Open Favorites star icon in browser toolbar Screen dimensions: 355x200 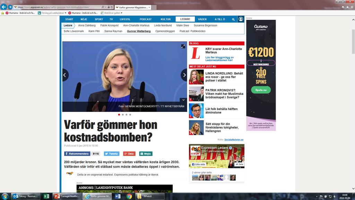[347, 7]
